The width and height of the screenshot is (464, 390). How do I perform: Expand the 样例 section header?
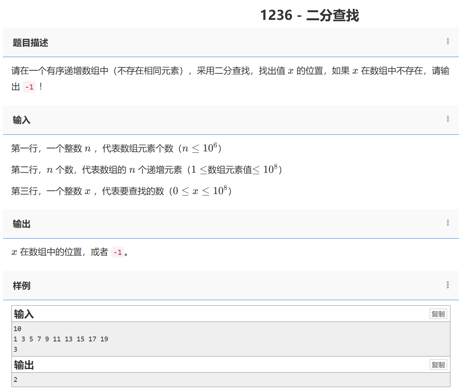pos(21,286)
